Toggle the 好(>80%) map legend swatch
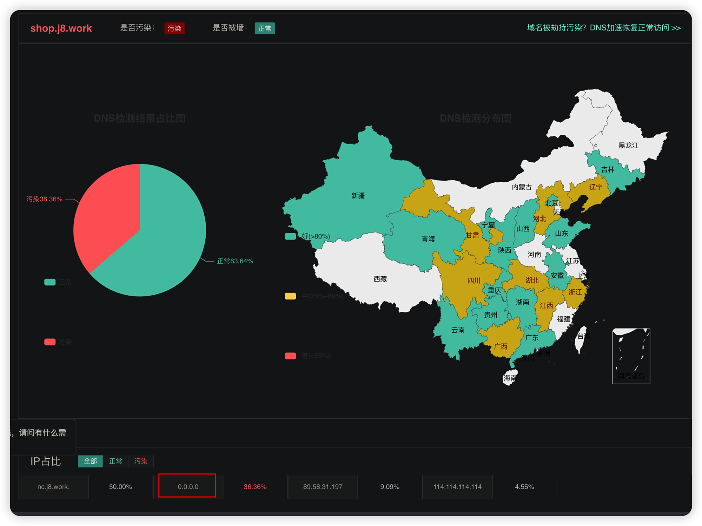The width and height of the screenshot is (702, 526). tap(290, 236)
